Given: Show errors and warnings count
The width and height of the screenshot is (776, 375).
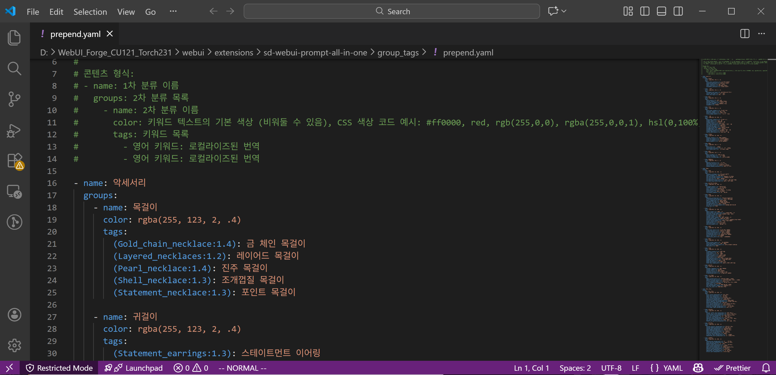Looking at the screenshot, I should point(191,368).
